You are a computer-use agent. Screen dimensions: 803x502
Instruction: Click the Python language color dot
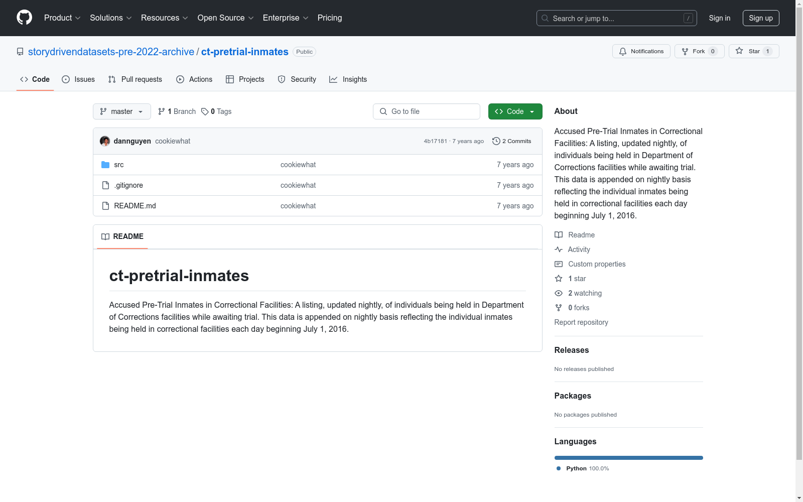[x=559, y=468]
